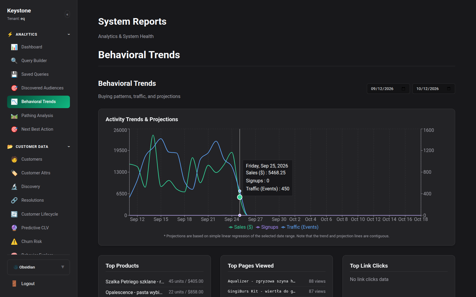The width and height of the screenshot is (476, 297).
Task: Click the Churn Risk warning icon
Action: (14, 241)
